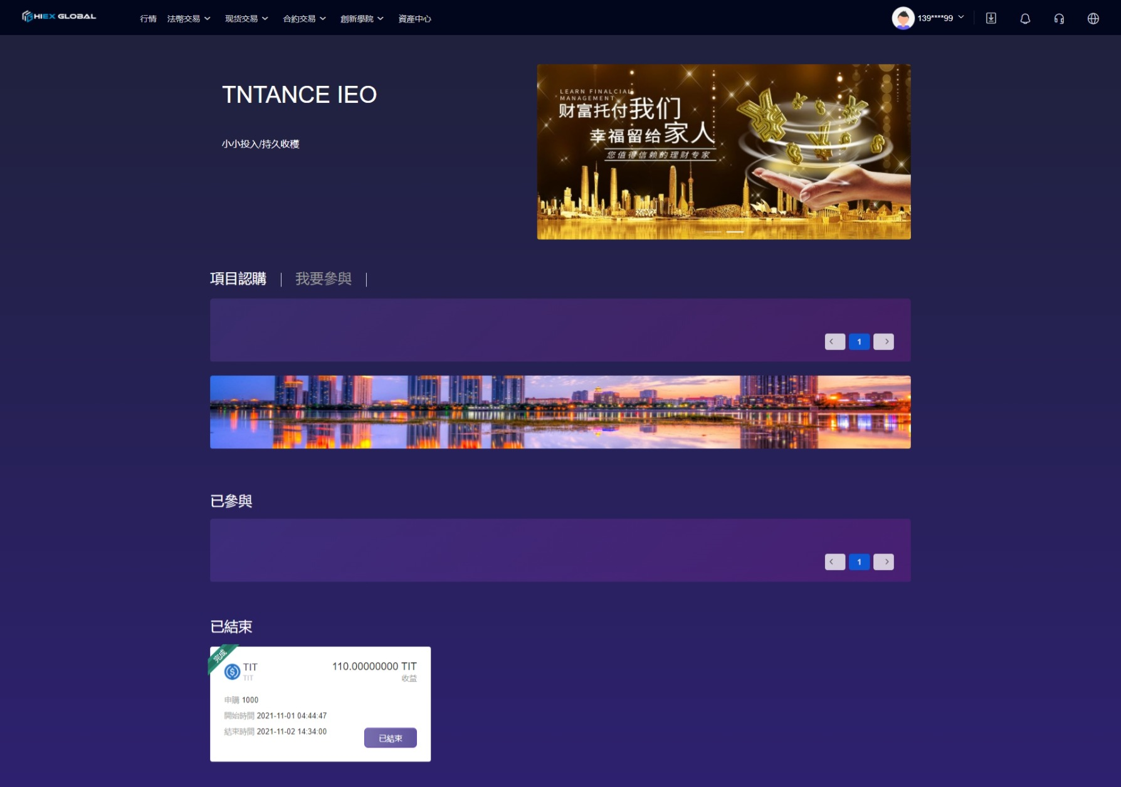Go to previous page in 已參與 list
This screenshot has width=1121, height=787.
834,562
